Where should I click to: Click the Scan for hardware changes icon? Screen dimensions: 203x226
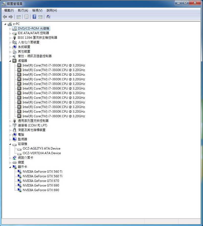(x=48, y=17)
